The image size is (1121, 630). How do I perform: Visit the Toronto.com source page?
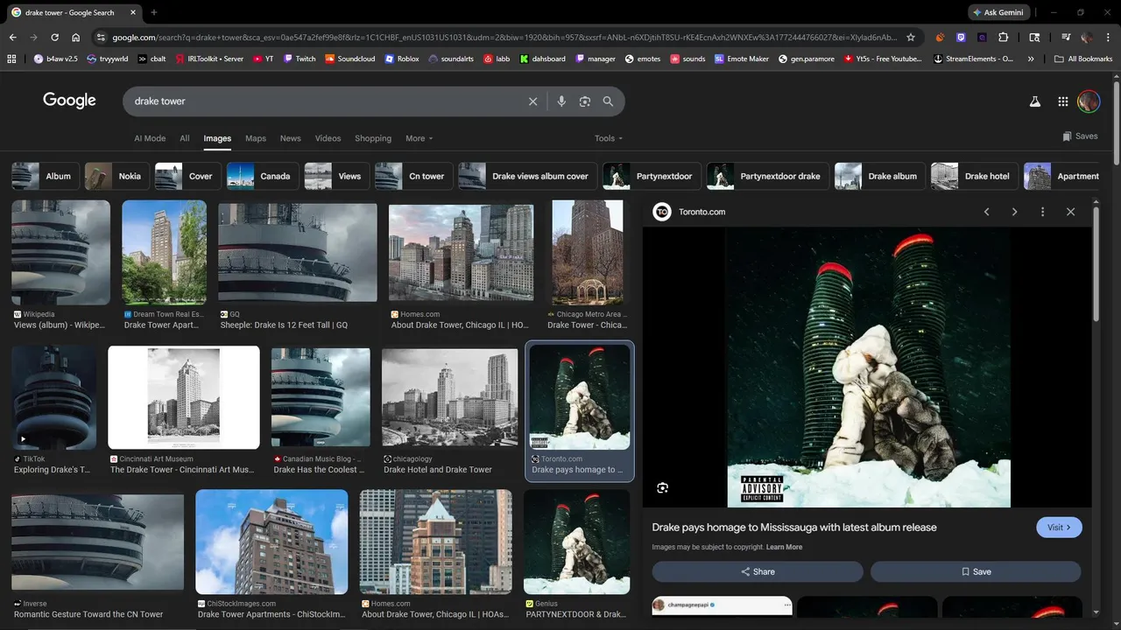tap(1059, 528)
